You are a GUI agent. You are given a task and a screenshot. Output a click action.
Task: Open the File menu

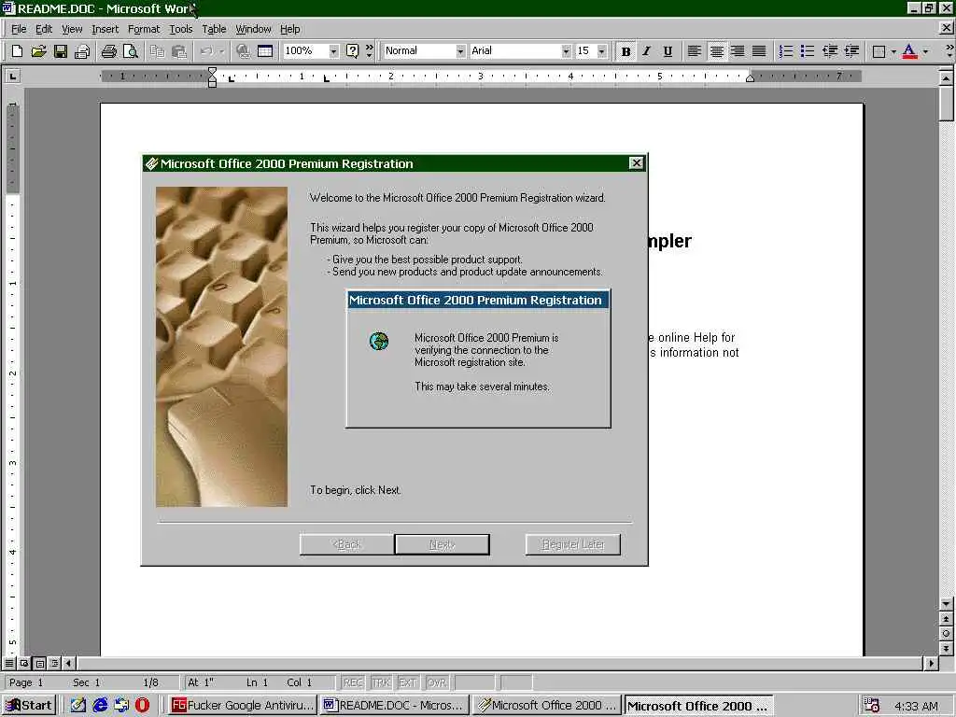click(x=19, y=29)
